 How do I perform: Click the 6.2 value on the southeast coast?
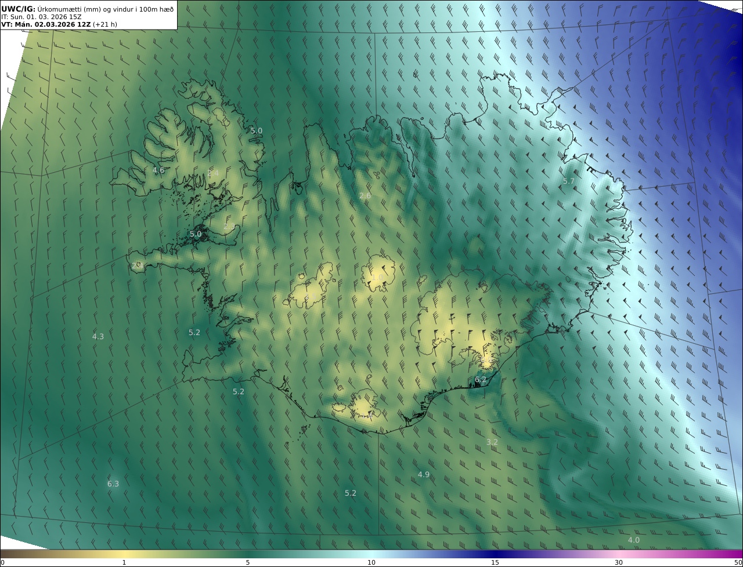[481, 380]
